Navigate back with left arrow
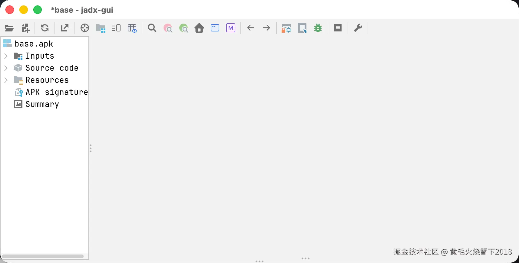The width and height of the screenshot is (519, 263). click(251, 28)
